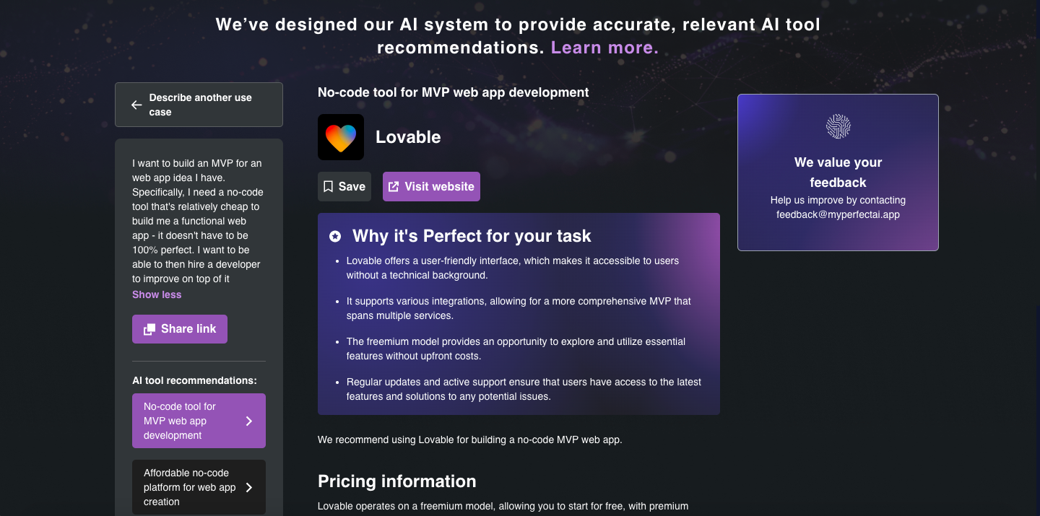1040x516 pixels.
Task: Click the bullet about regular updates and support
Action: point(524,389)
